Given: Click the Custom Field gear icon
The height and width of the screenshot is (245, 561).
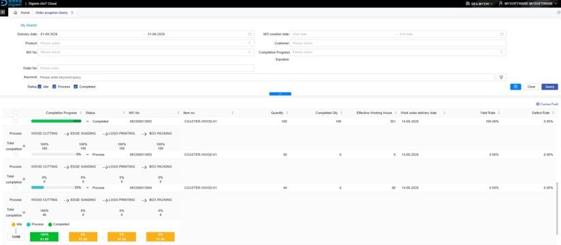Looking at the screenshot, I should pos(537,104).
